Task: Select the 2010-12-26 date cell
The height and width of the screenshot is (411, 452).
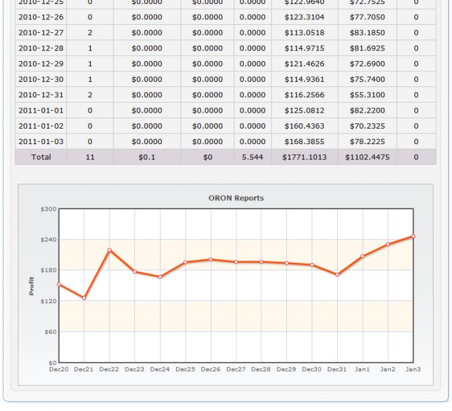Action: tap(41, 17)
